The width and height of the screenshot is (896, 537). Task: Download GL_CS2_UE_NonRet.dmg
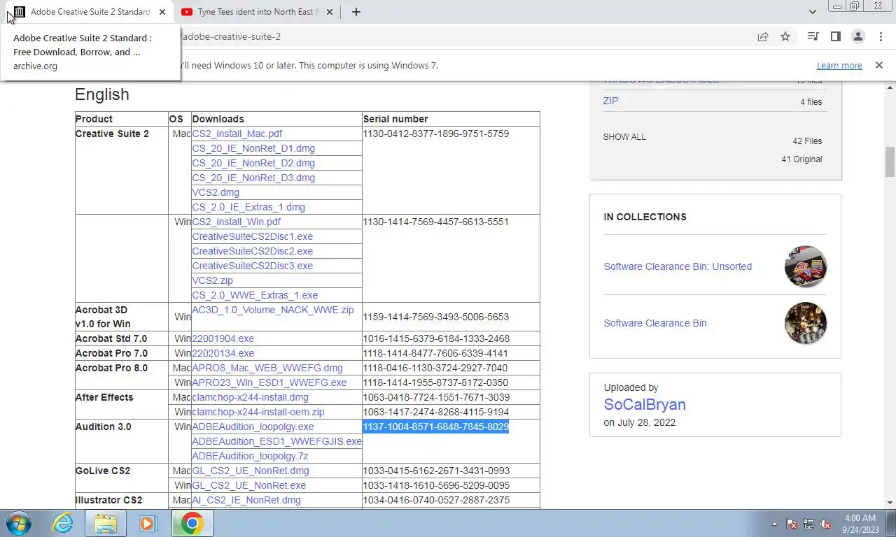[251, 471]
